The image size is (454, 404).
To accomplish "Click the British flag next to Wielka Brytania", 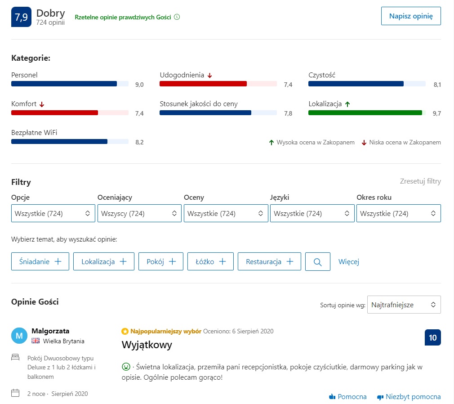I will pos(36,341).
